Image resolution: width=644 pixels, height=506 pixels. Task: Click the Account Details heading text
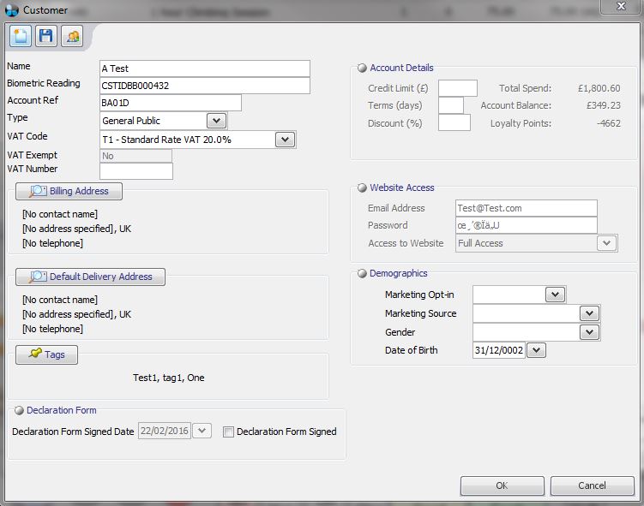pyautogui.click(x=401, y=68)
